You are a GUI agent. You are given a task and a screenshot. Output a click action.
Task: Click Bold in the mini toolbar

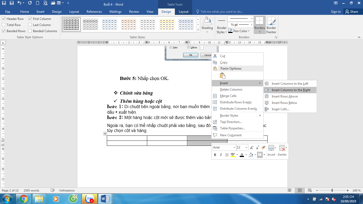tap(215, 155)
